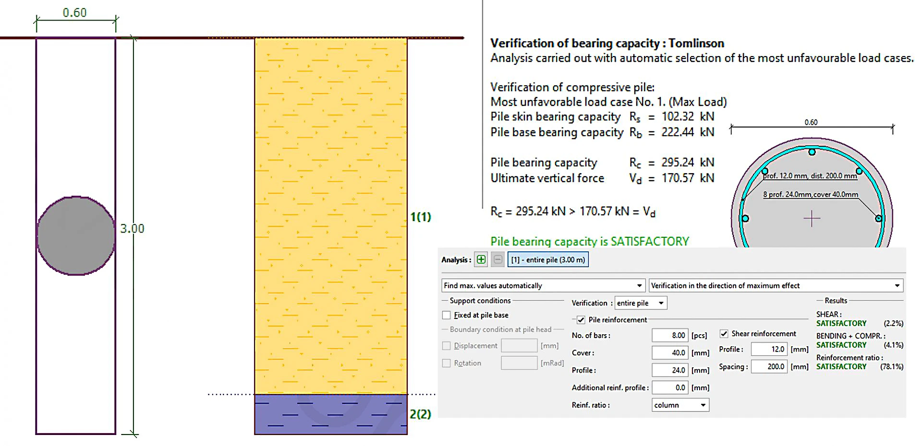Toggle the 'Pile reinforcement' checkbox
Viewport: 922px width, 446px height.
[581, 320]
